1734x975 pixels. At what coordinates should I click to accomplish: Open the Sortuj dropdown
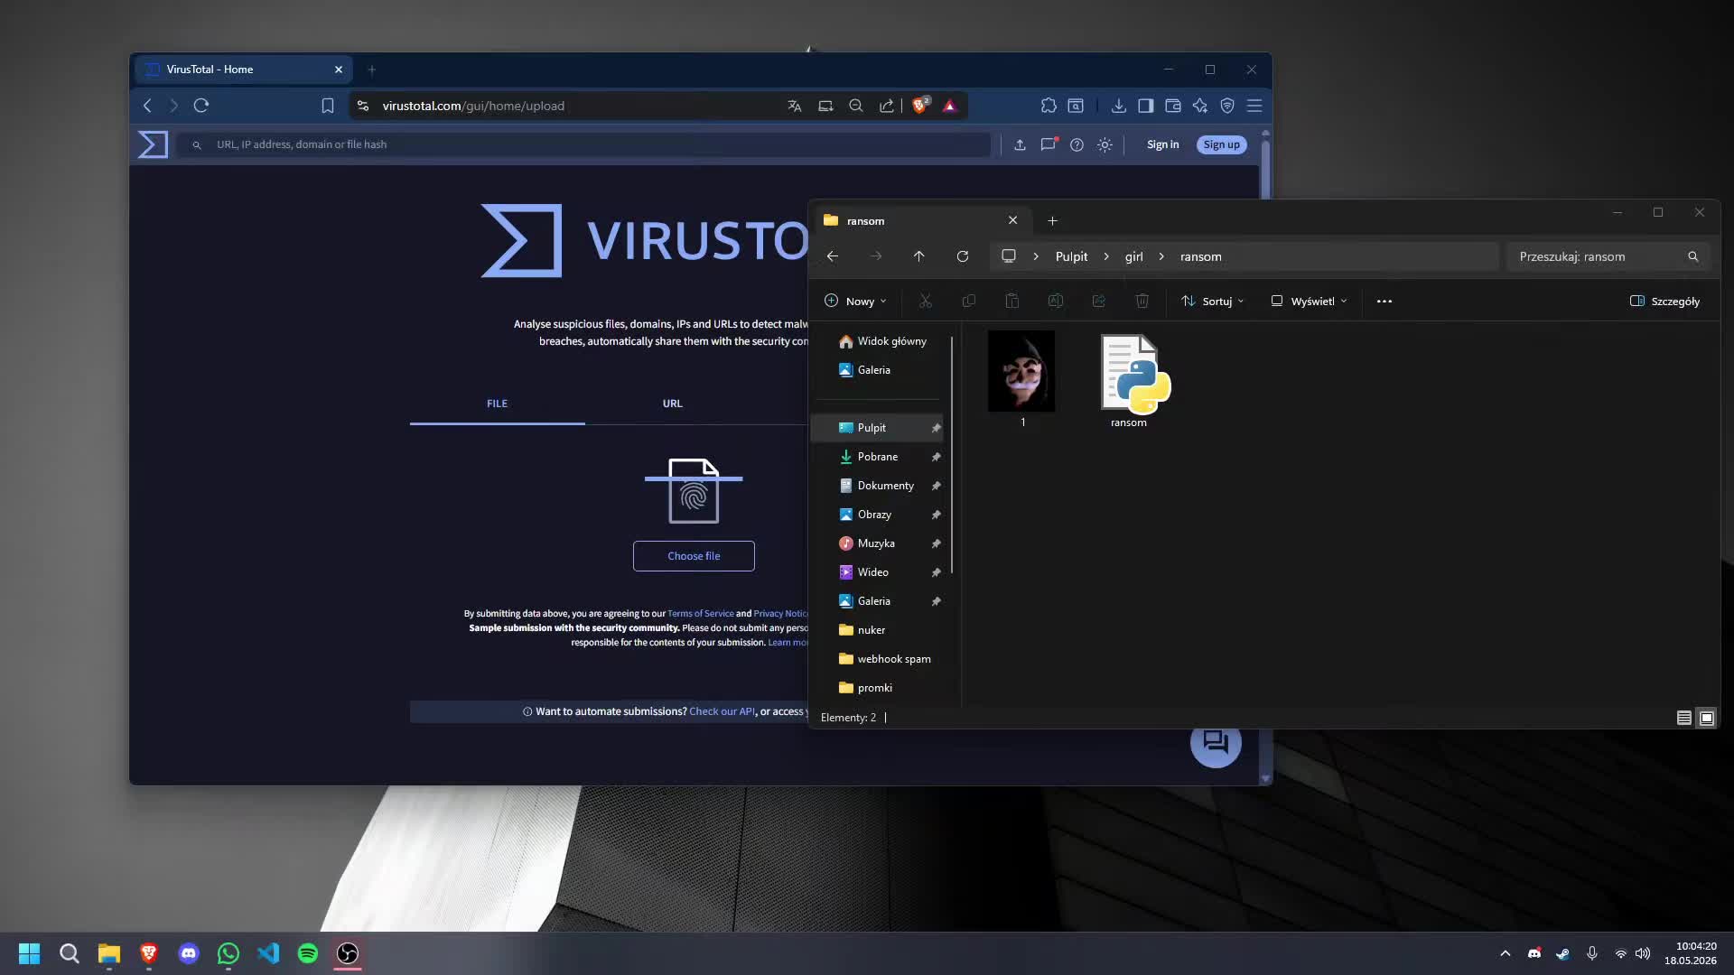1212,301
